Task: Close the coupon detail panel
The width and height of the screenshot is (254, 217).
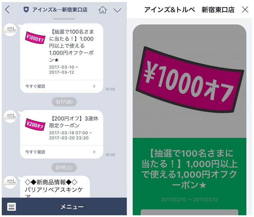Action: tap(245, 10)
